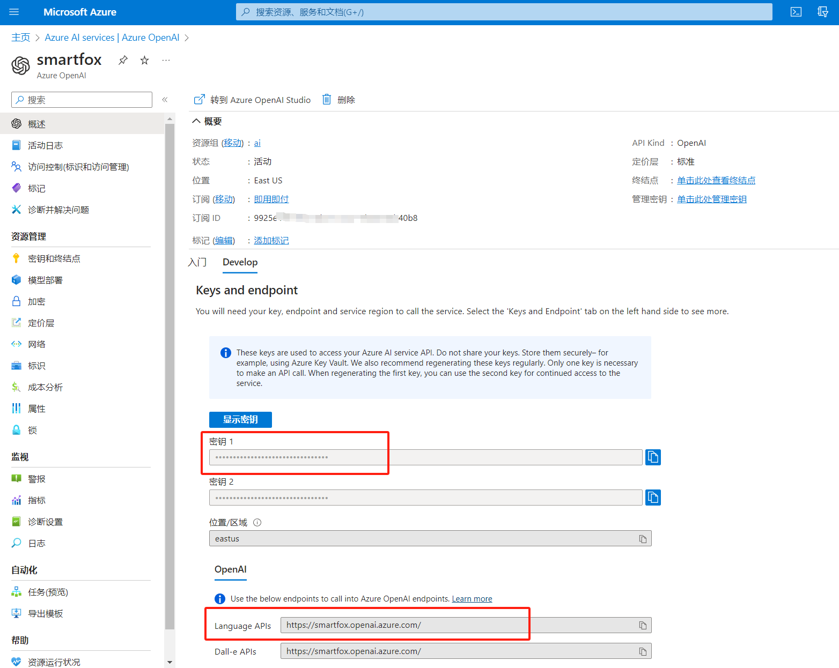Open the Azure portal hamburger menu

14,12
